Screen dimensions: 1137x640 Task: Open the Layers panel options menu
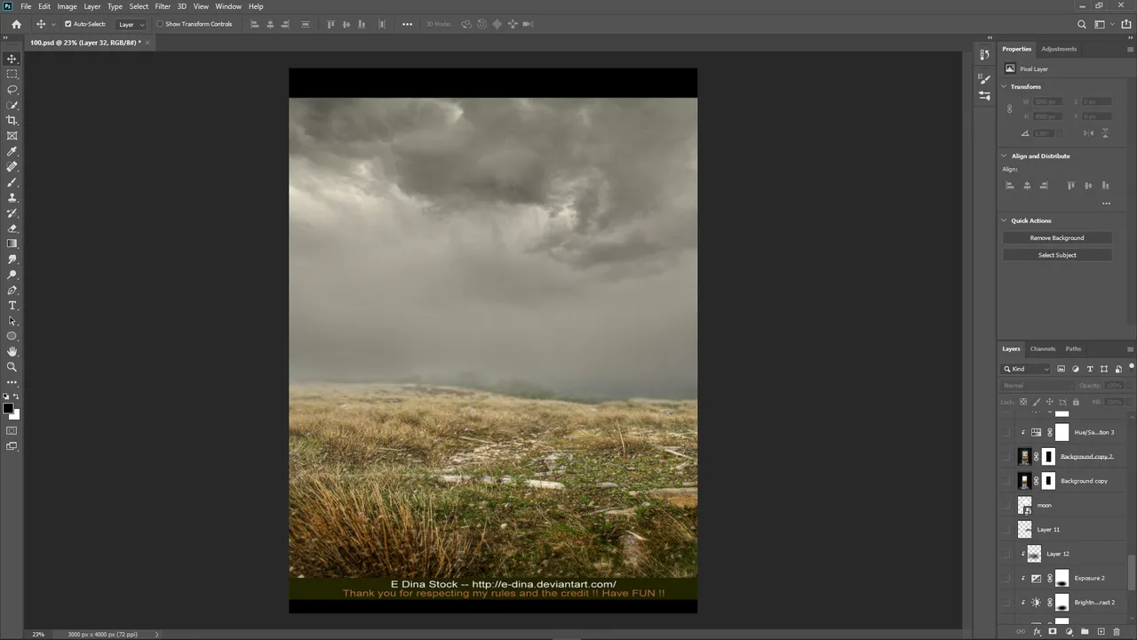(x=1130, y=348)
